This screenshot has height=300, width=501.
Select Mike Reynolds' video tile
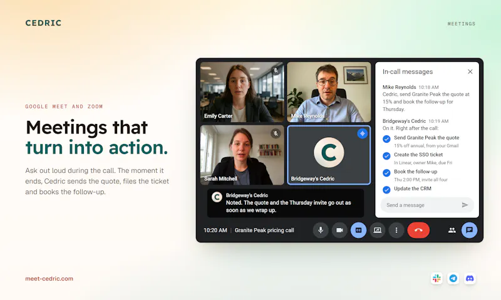[x=329, y=92]
